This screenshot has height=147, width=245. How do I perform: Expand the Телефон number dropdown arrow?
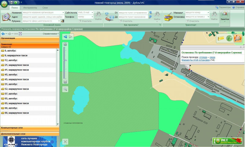tap(92, 17)
